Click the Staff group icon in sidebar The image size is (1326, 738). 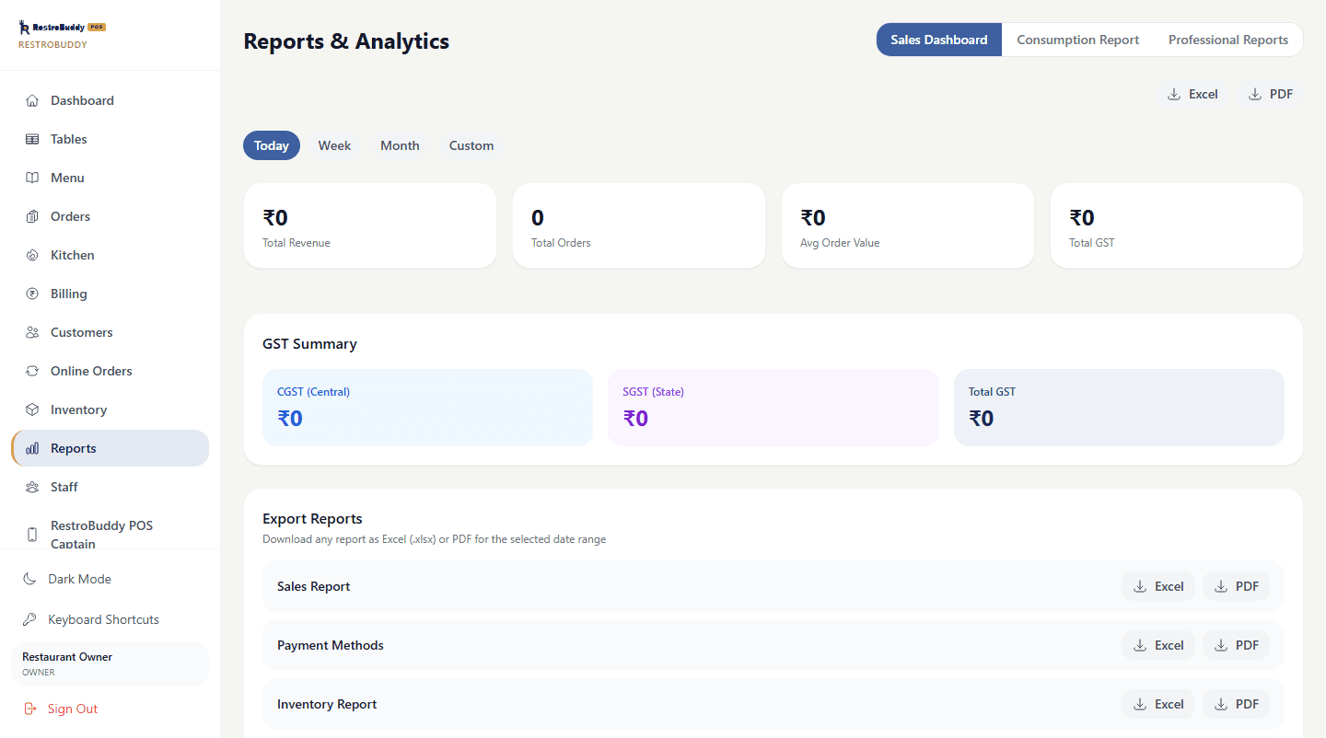32,487
